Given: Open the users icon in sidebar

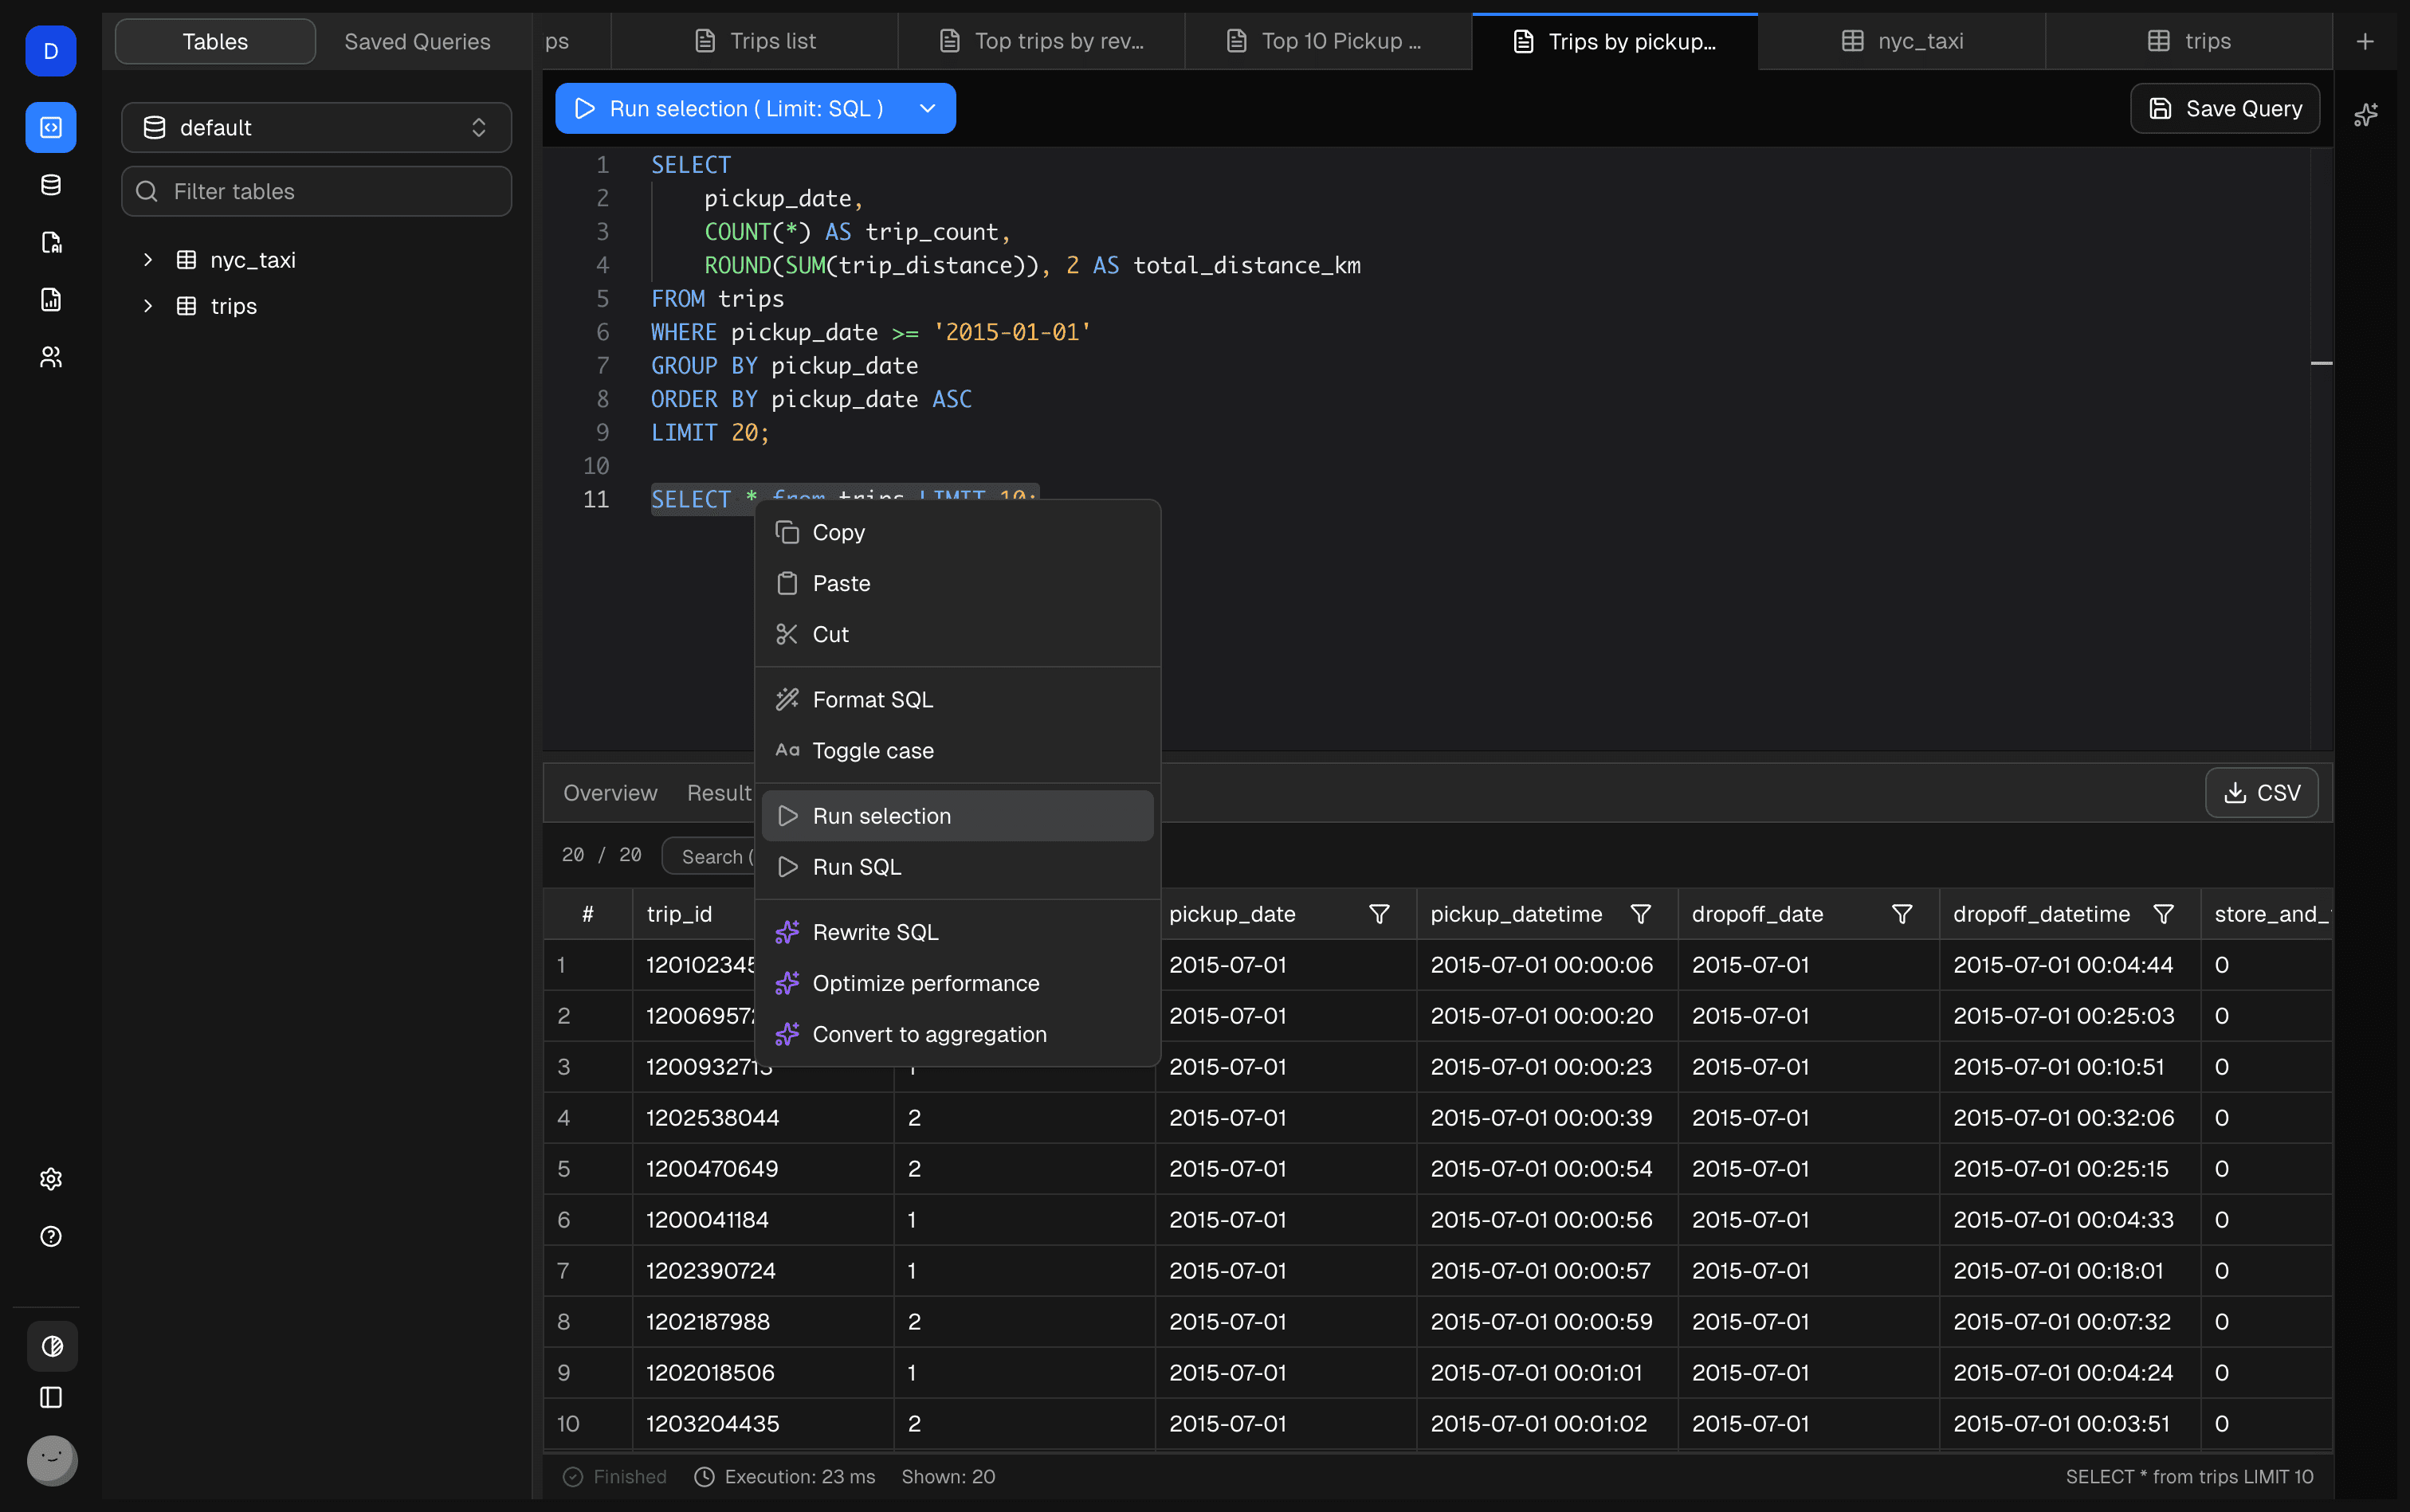Looking at the screenshot, I should pos(51,357).
